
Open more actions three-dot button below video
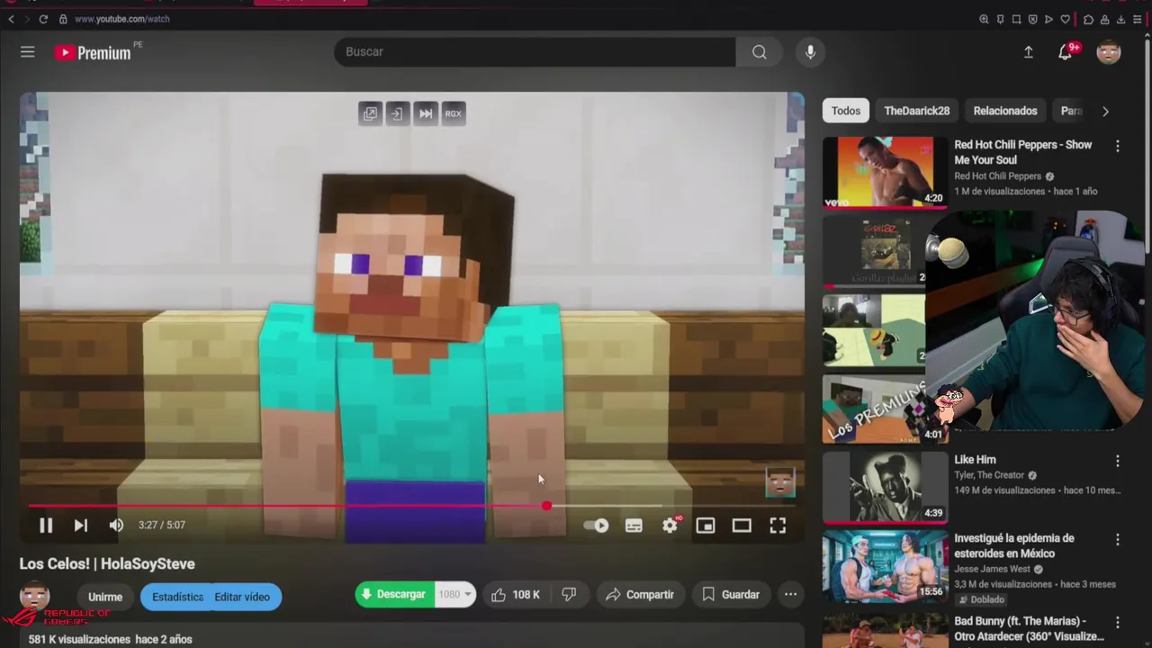pos(790,595)
